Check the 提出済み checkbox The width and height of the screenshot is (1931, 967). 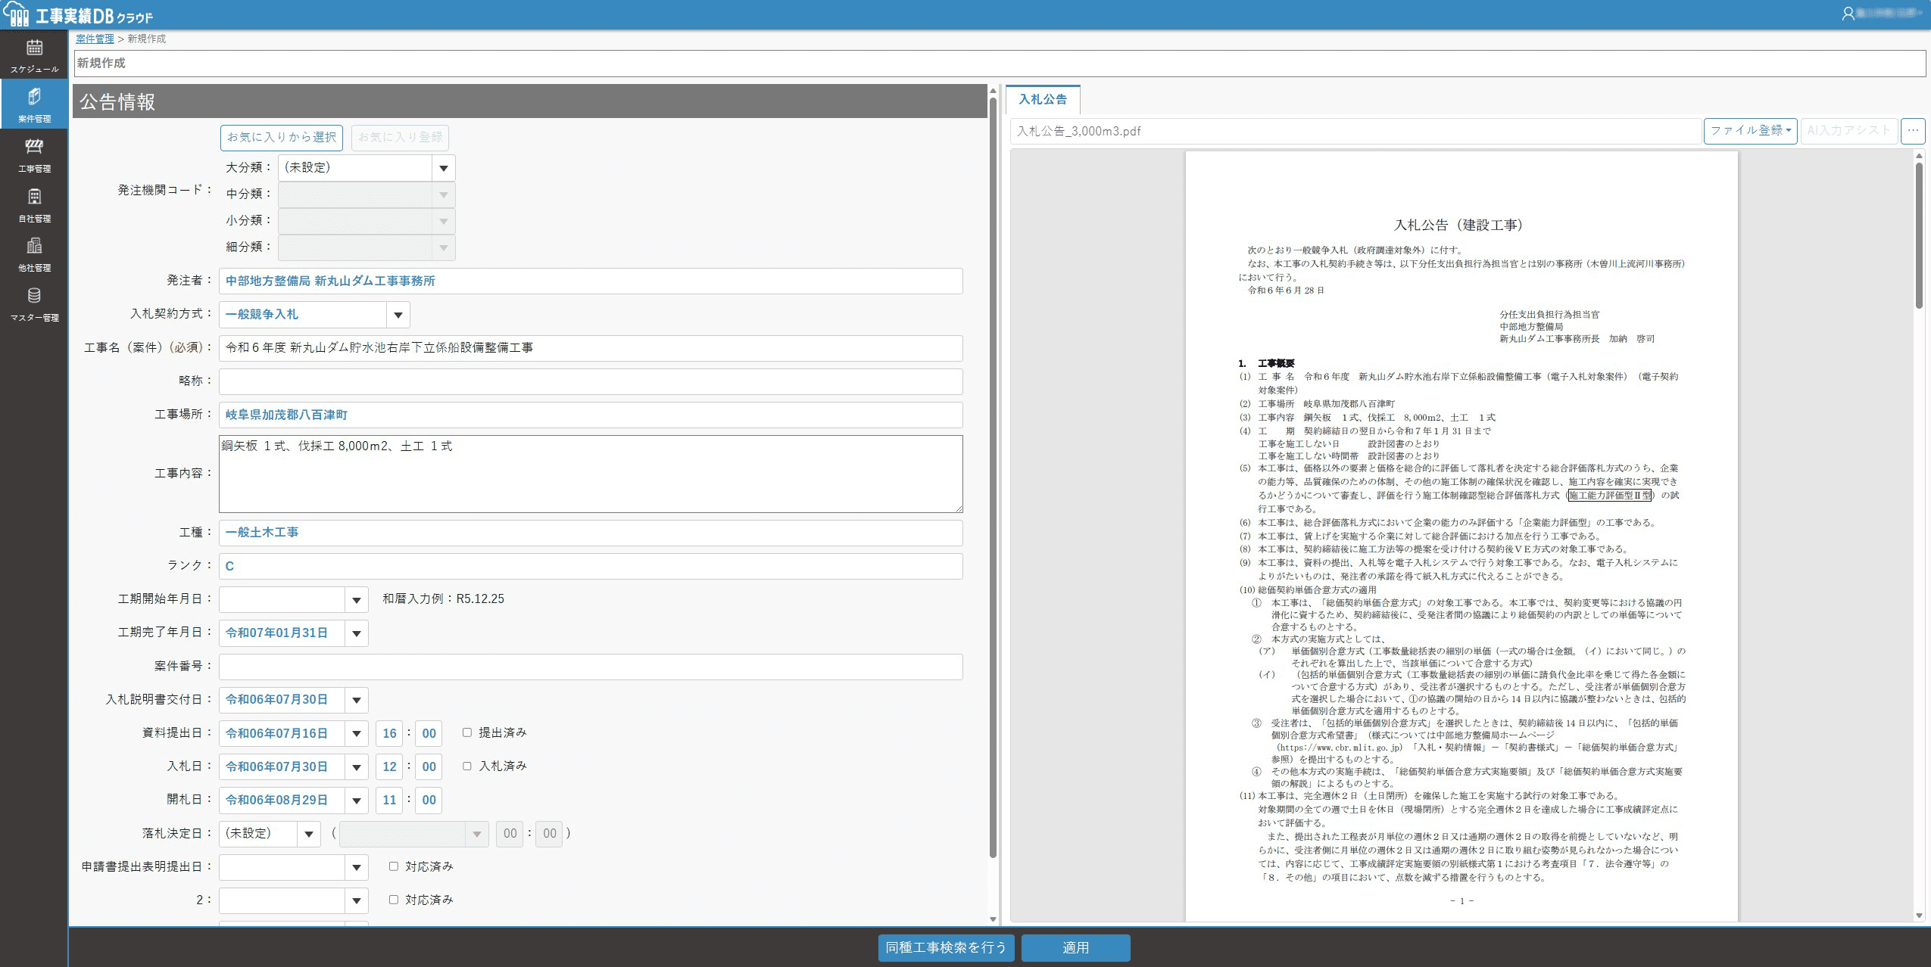467,732
